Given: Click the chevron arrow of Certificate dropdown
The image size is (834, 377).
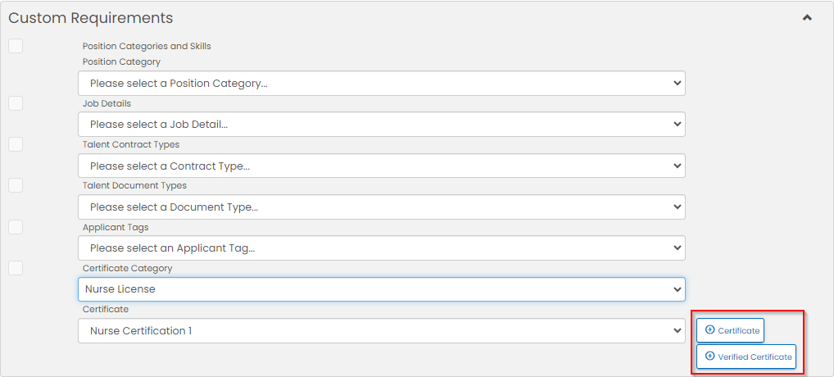Looking at the screenshot, I should pyautogui.click(x=677, y=331).
